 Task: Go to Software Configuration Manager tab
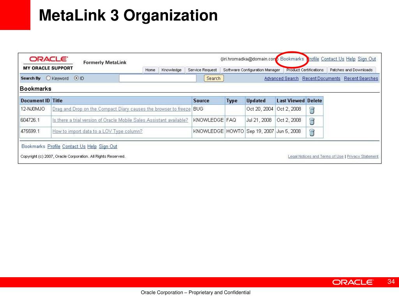tap(251, 70)
